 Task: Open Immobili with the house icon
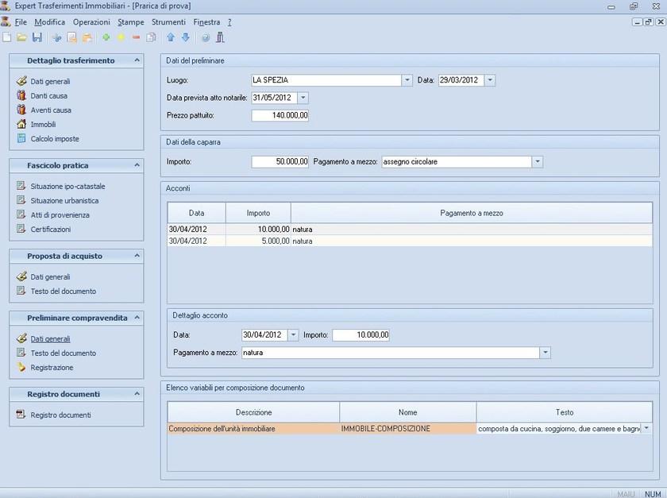(x=42, y=125)
